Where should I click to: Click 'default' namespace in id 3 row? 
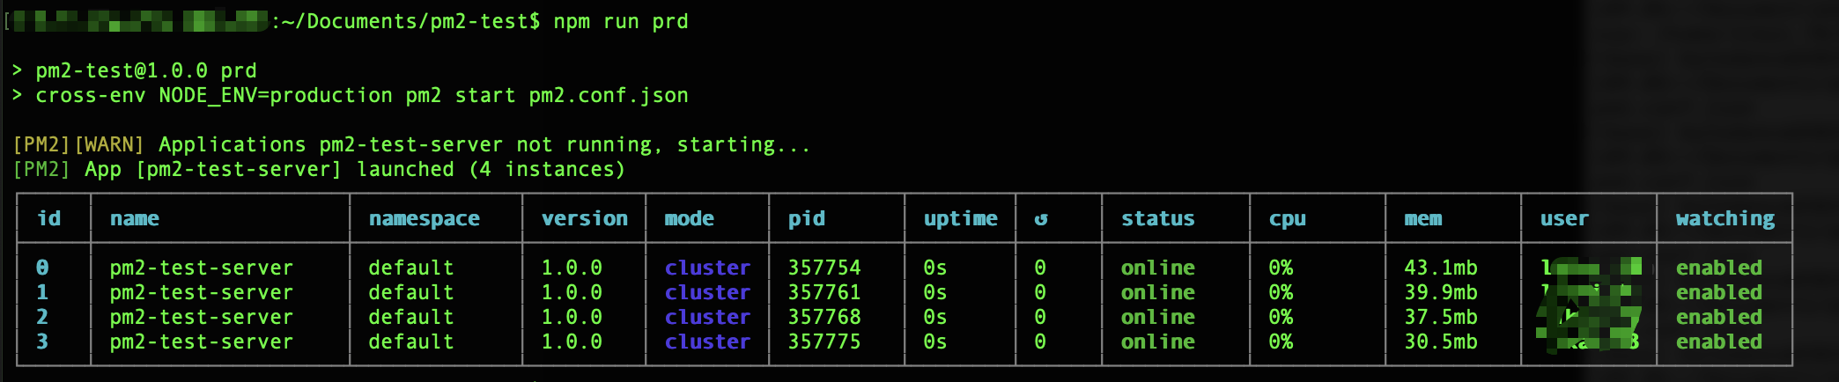(411, 342)
